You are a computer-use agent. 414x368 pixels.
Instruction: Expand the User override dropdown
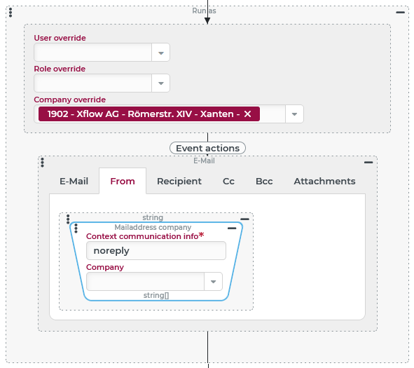pyautogui.click(x=161, y=53)
